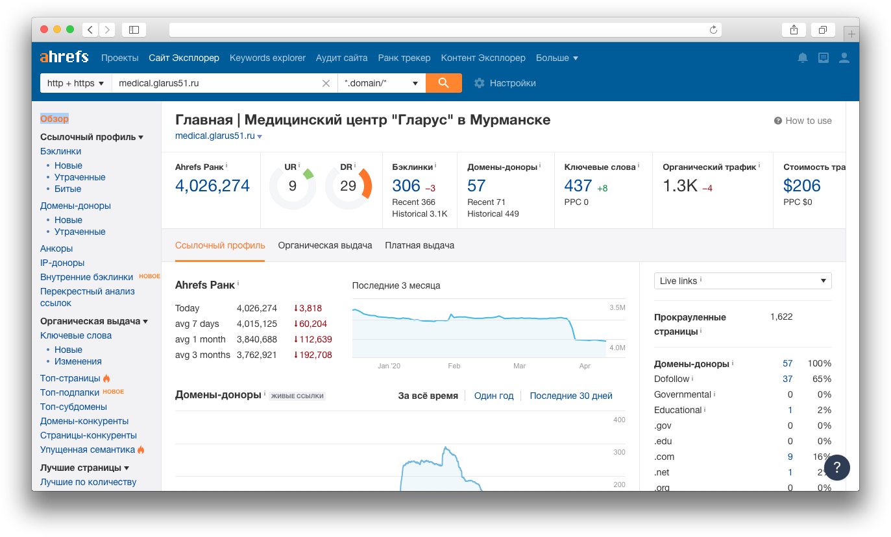
Task: Click info icon beside Educational row
Action: coord(705,410)
